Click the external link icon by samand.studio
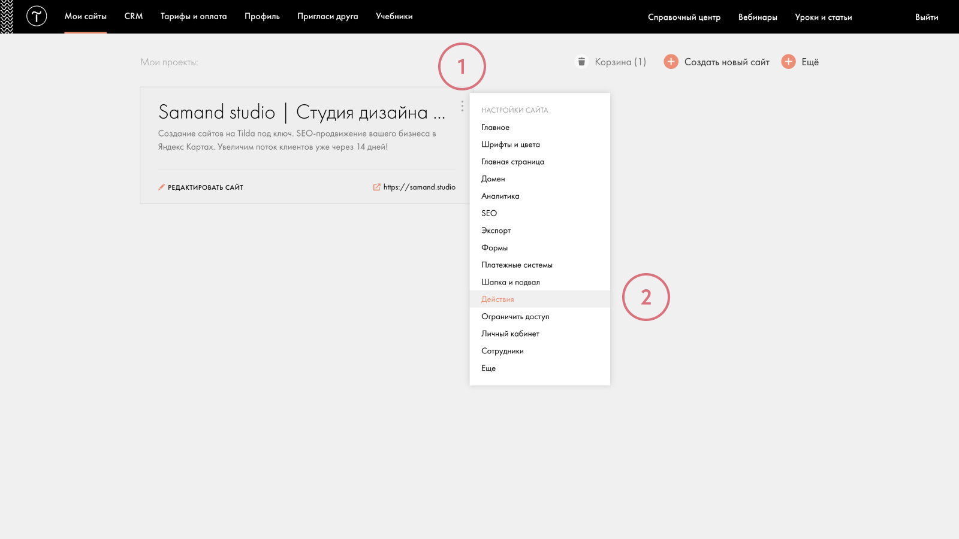 pos(376,187)
